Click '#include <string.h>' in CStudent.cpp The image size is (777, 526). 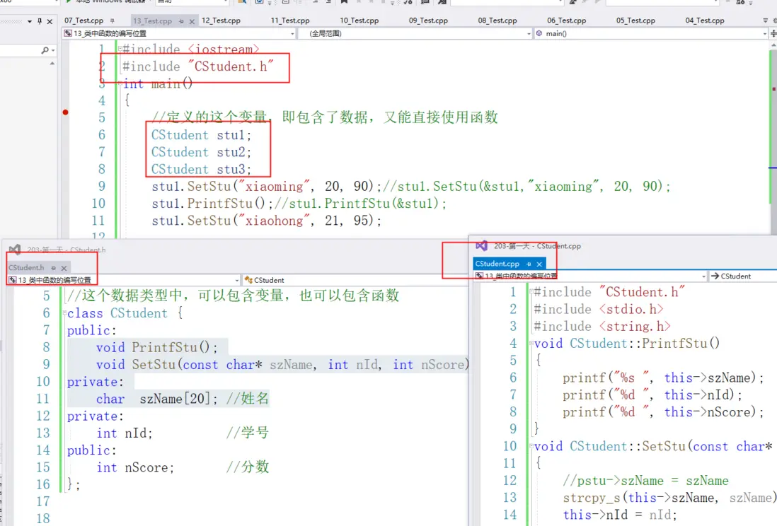602,327
